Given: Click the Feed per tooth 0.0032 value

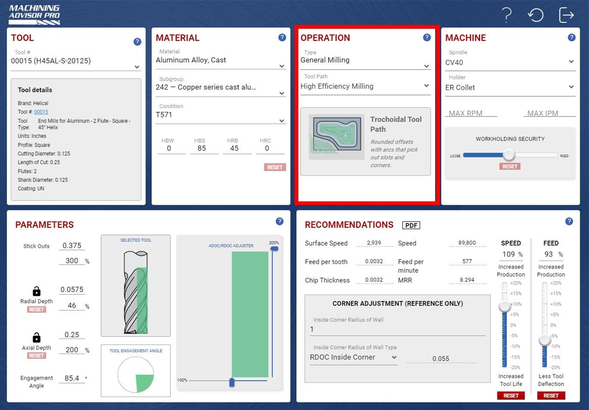Looking at the screenshot, I should pyautogui.click(x=374, y=261).
